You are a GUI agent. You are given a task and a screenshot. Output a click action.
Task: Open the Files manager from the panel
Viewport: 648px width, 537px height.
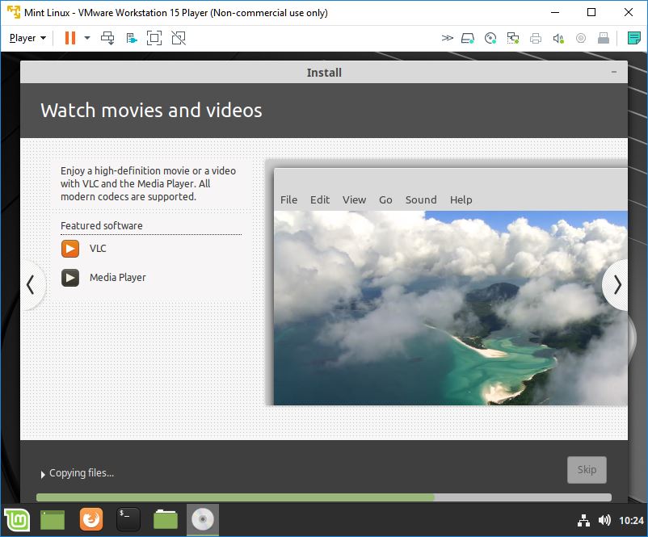click(166, 520)
